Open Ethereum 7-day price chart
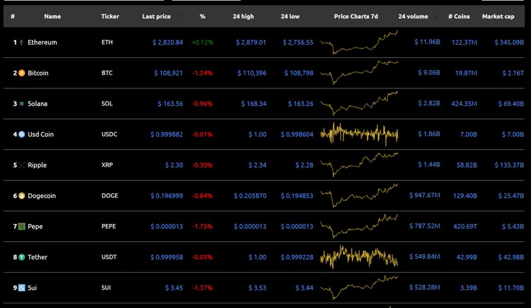This screenshot has height=308, width=531. click(x=359, y=42)
